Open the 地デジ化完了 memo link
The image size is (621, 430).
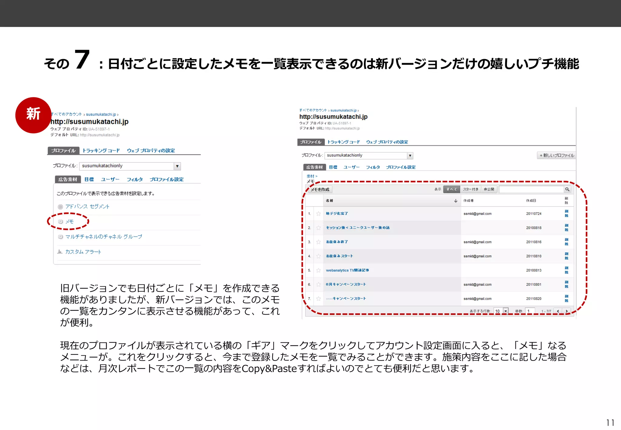[x=337, y=213]
